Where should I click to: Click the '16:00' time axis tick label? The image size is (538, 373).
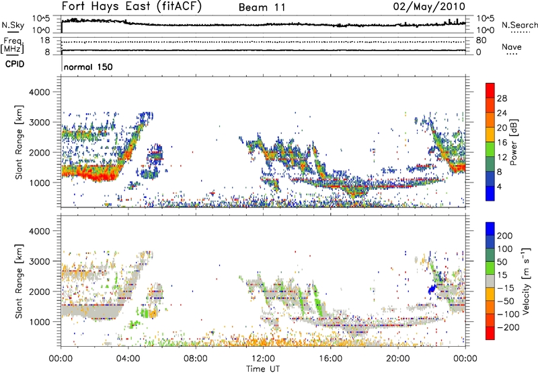pyautogui.click(x=330, y=359)
